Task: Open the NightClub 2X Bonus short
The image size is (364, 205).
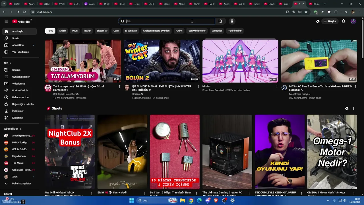Action: pos(70,152)
